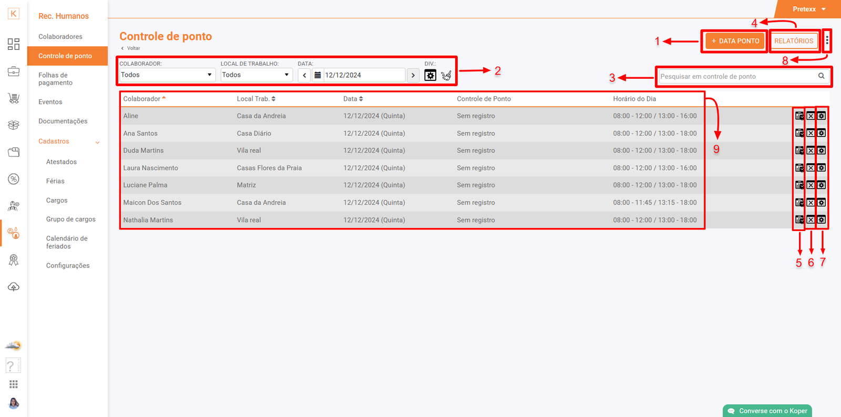The height and width of the screenshot is (417, 841).
Task: Open Folhas de pagamento menu item
Action: (55, 79)
